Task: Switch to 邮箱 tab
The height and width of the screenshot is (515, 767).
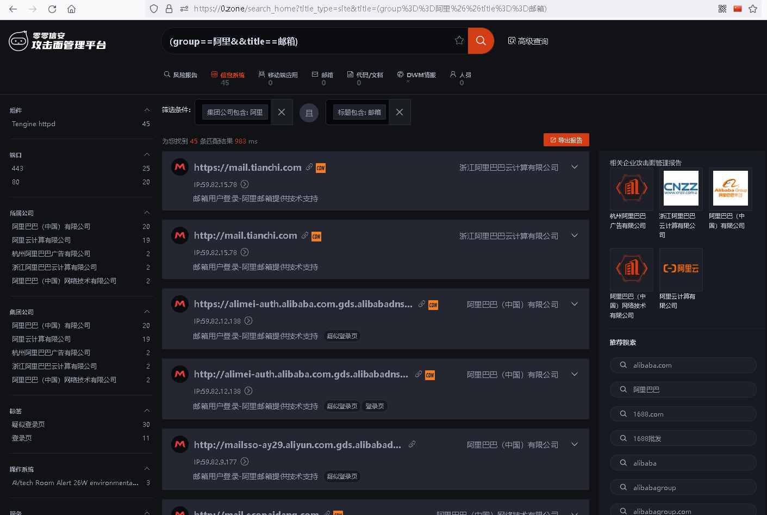Action: 322,75
